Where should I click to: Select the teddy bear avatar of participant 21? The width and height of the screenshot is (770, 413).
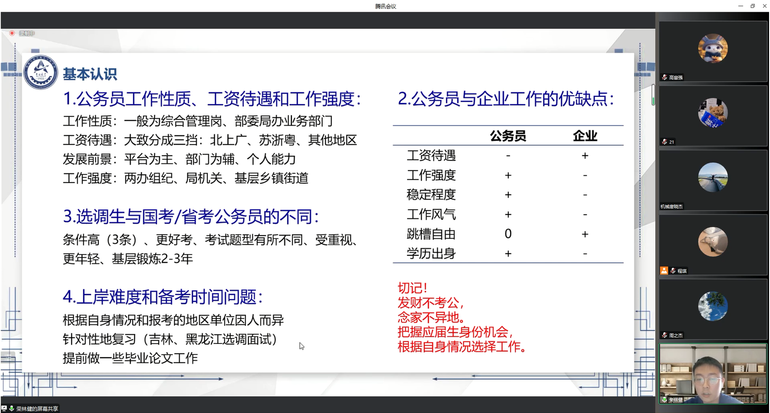pos(712,113)
